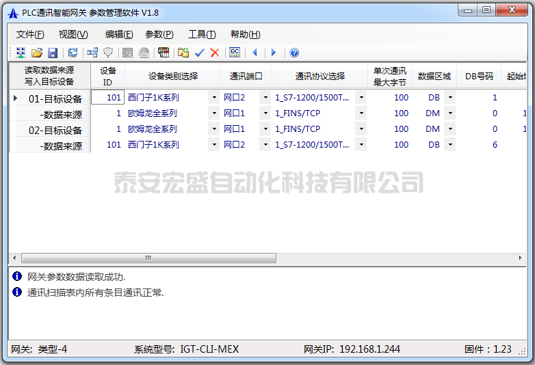Viewport: 535px width, 365px height.
Task: Click the save floppy disk icon
Action: point(52,53)
